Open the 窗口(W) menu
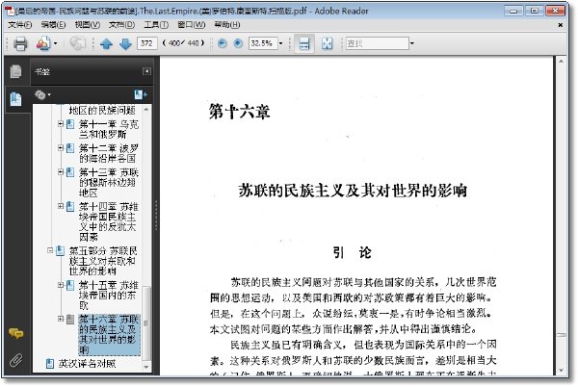This screenshot has width=578, height=387. [x=192, y=25]
